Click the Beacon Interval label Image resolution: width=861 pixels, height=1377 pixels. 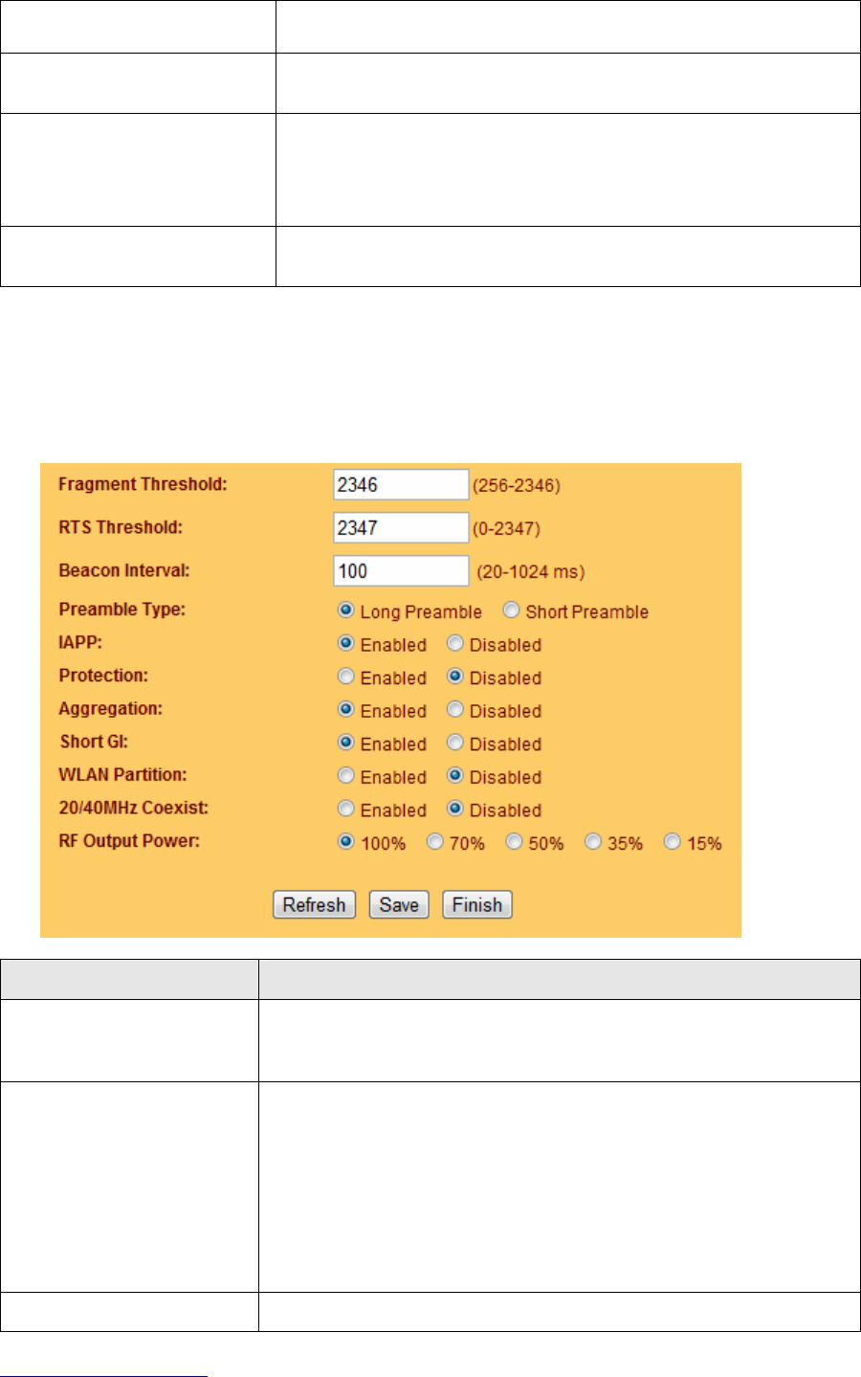pyautogui.click(x=124, y=570)
